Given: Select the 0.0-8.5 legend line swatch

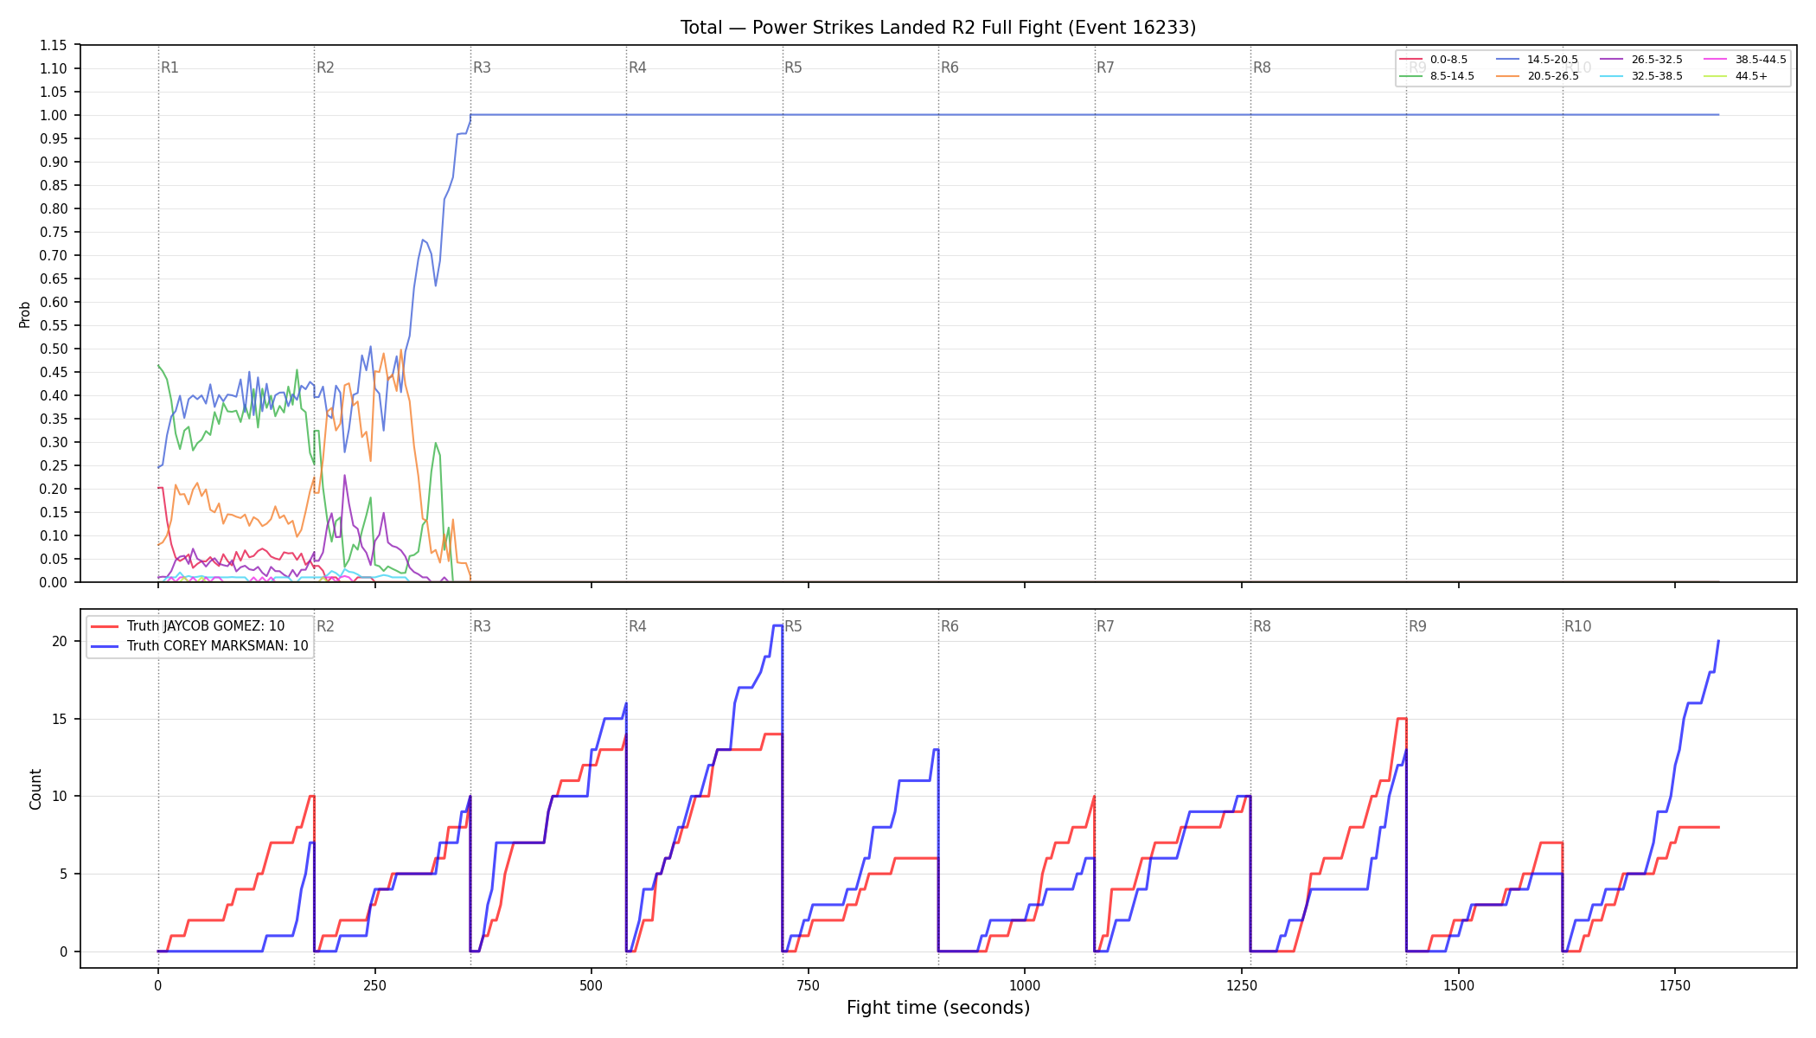Looking at the screenshot, I should 1410,60.
